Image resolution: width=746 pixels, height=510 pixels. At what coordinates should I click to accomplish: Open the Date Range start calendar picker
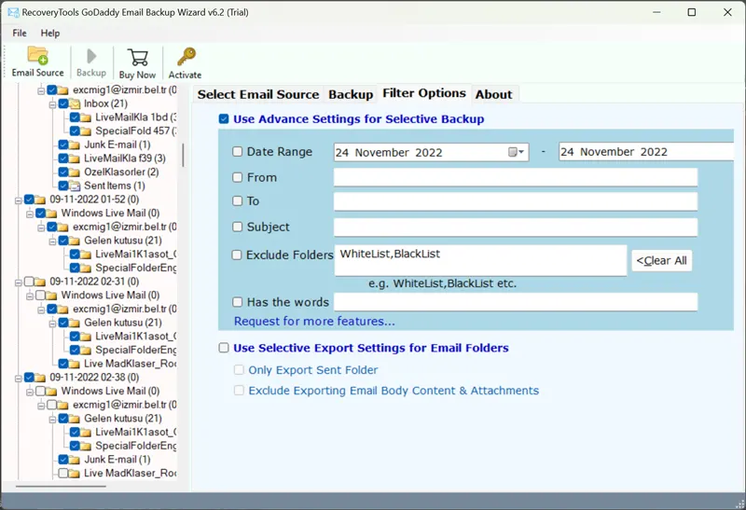[517, 152]
